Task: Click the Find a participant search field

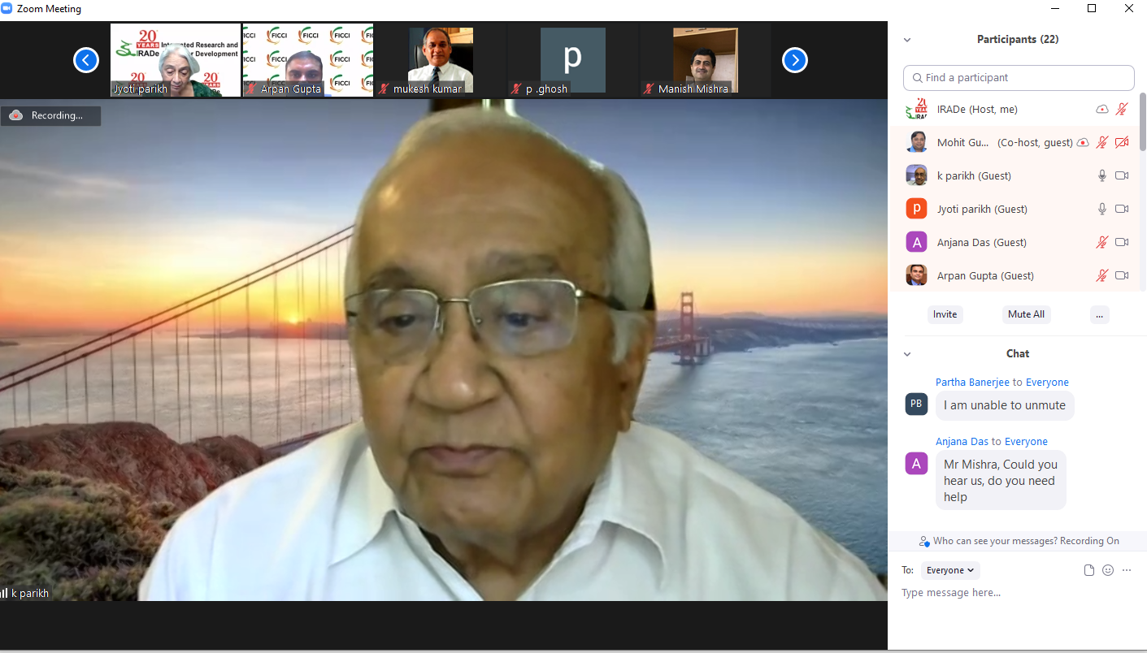Action: tap(1019, 78)
